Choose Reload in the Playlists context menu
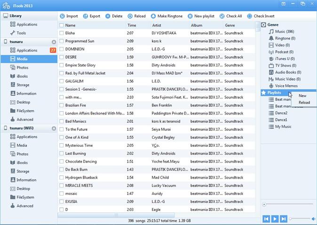Viewport: 317px width, 225px height. click(x=304, y=102)
